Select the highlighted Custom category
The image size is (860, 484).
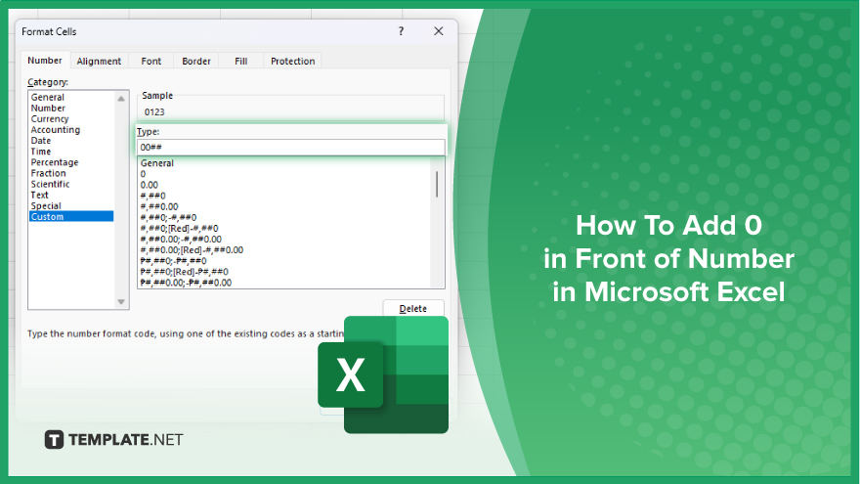tap(71, 217)
